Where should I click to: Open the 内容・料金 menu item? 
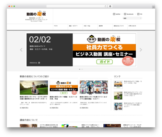point(87,26)
